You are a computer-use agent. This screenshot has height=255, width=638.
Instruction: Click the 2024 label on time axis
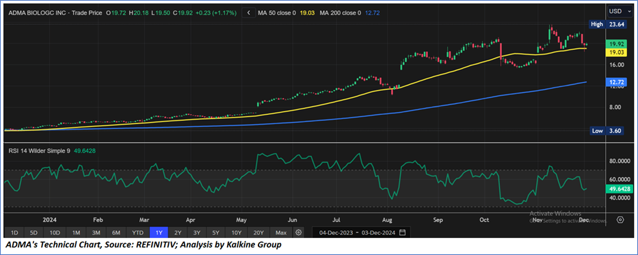[x=49, y=220]
